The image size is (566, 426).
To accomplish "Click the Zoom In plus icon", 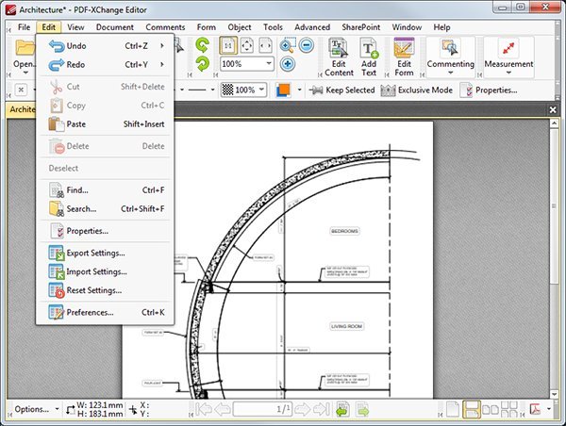I will pos(288,64).
